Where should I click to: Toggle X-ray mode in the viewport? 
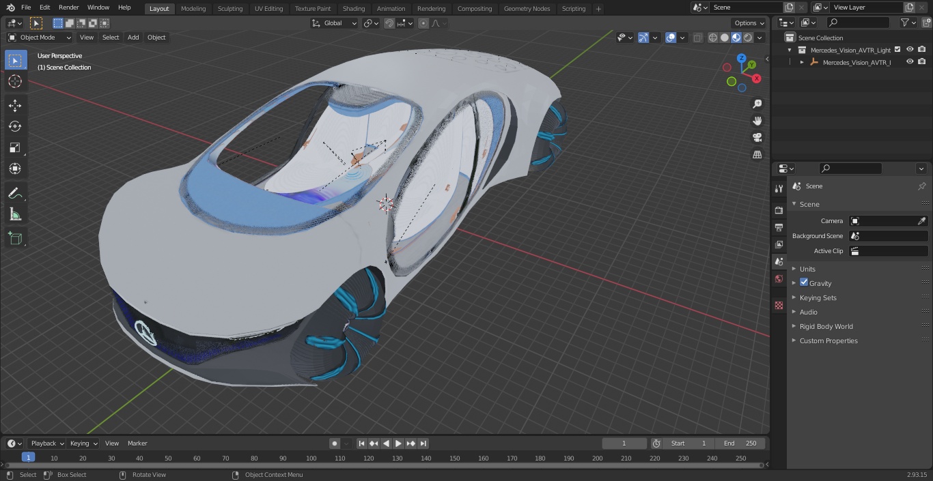697,38
